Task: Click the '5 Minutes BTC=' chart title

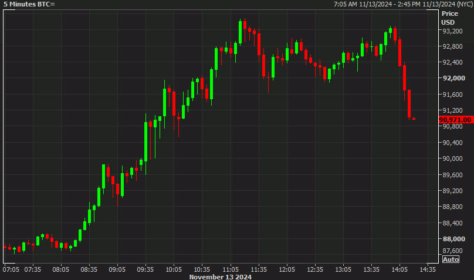Action: click(29, 4)
